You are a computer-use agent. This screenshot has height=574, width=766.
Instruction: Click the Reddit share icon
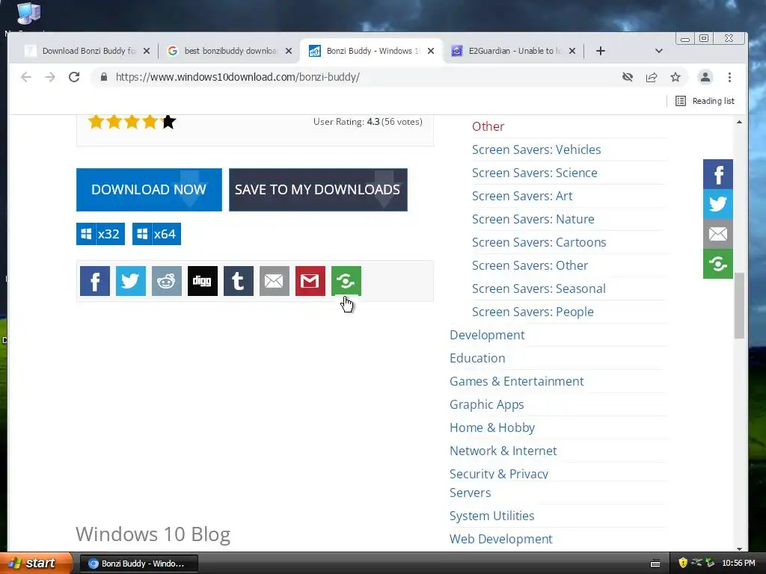click(x=167, y=281)
